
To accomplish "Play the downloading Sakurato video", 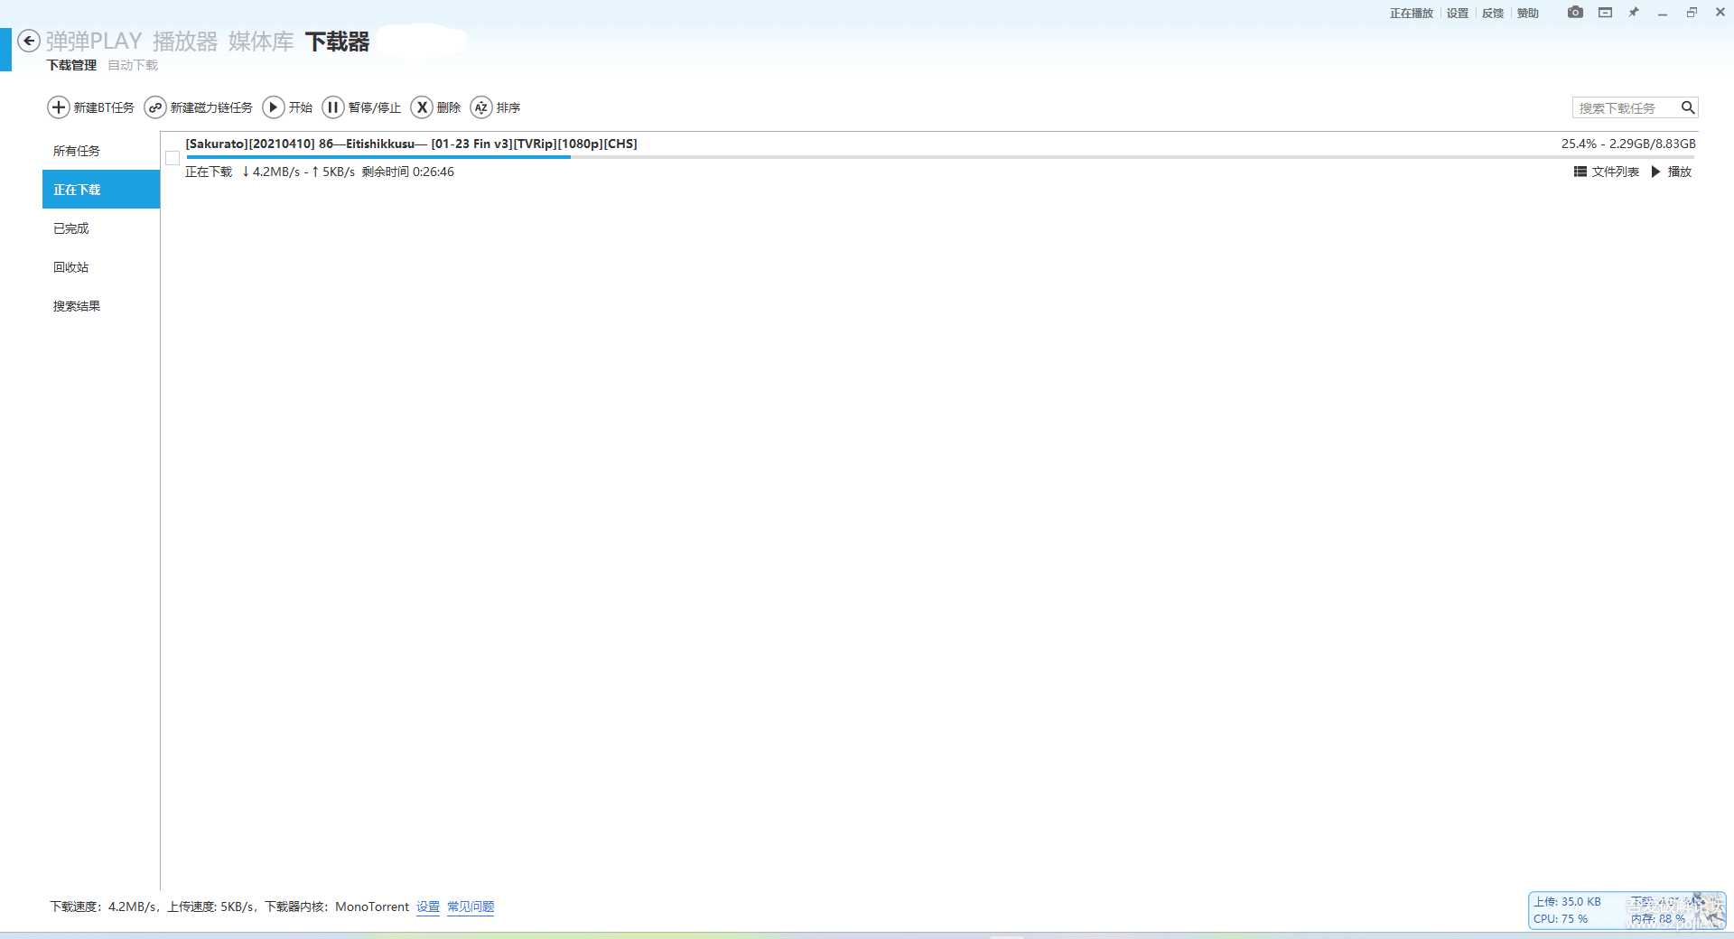I will [x=1671, y=172].
